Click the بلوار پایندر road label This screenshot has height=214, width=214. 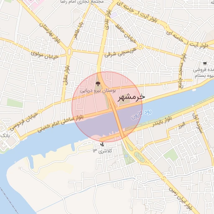pos(162,121)
